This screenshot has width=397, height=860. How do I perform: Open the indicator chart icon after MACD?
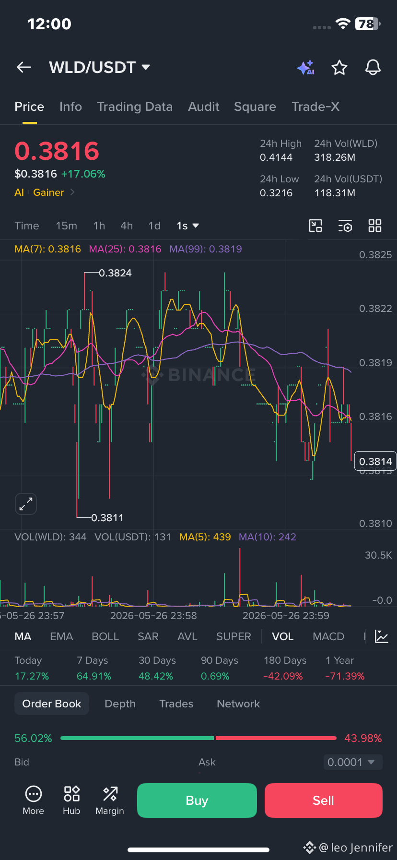click(x=382, y=637)
